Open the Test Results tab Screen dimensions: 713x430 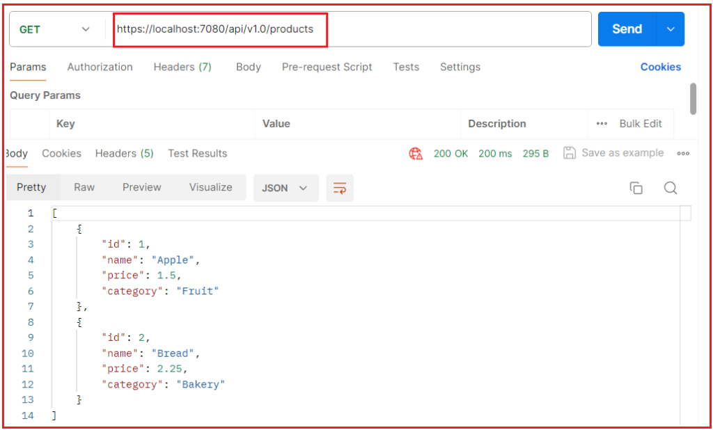tap(197, 154)
